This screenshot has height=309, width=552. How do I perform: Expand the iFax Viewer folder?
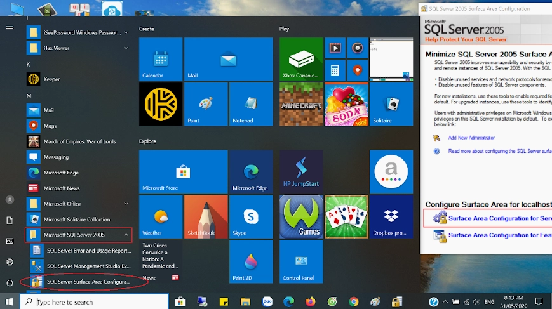click(x=126, y=48)
